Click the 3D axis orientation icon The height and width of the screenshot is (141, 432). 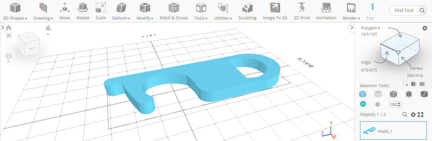pos(48,28)
